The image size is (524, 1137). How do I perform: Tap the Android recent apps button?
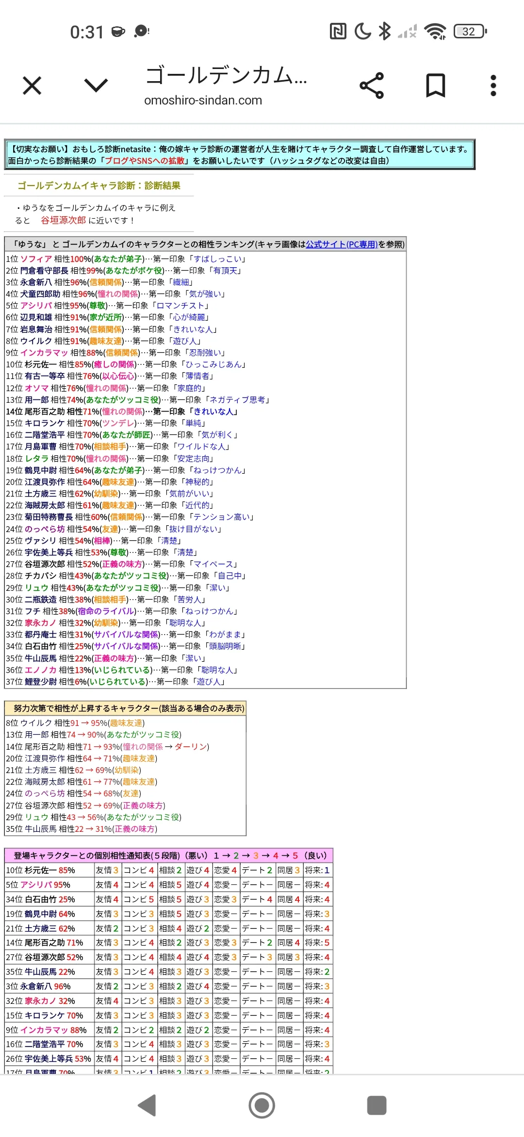click(377, 1105)
